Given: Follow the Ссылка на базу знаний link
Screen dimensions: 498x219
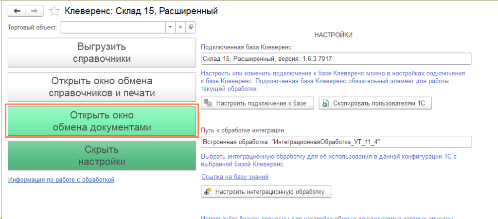Looking at the screenshot, I should (x=234, y=177).
